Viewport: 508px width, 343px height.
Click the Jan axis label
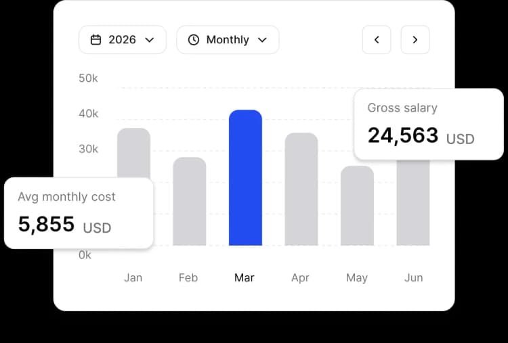(x=133, y=277)
